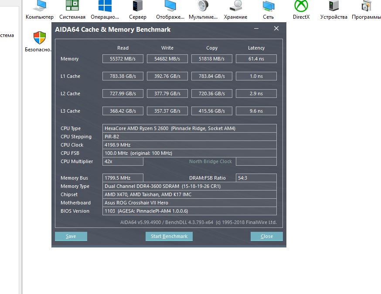Viewport: 381px width, 294px height.
Task: Click the Save button
Action: pyautogui.click(x=71, y=236)
